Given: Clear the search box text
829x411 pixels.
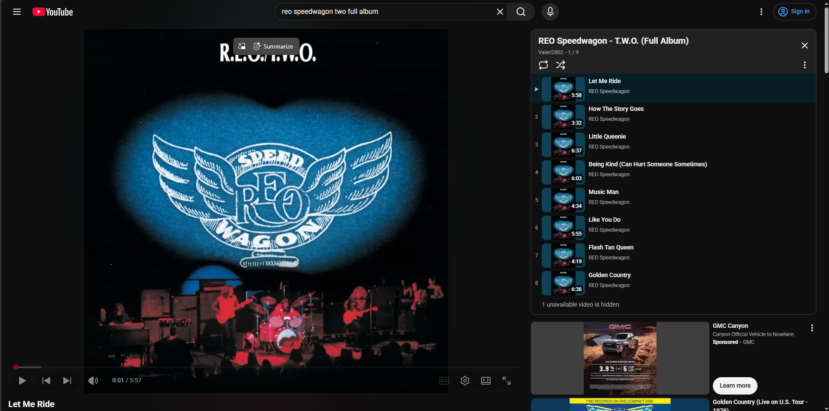Looking at the screenshot, I should pos(500,12).
